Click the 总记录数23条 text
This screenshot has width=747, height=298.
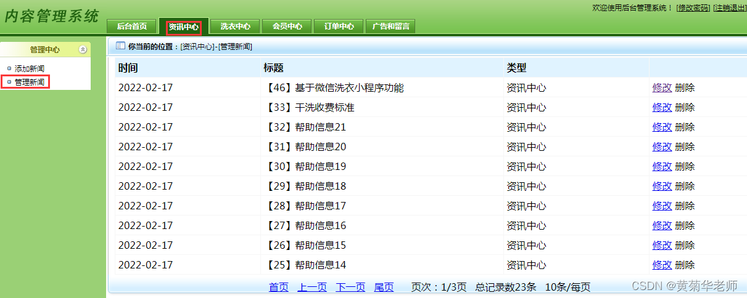tap(506, 287)
